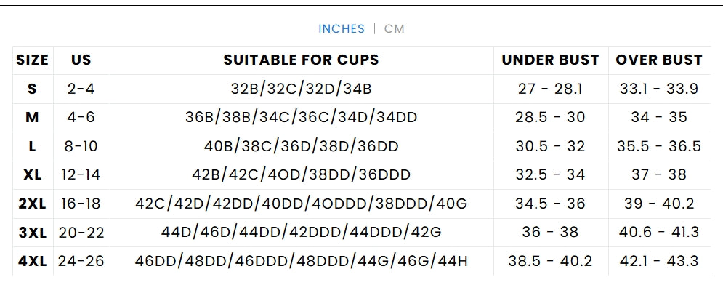The image size is (723, 301).
Task: Click the 40B/38C/36D/38D/36DD cups cell
Action: pyautogui.click(x=301, y=146)
